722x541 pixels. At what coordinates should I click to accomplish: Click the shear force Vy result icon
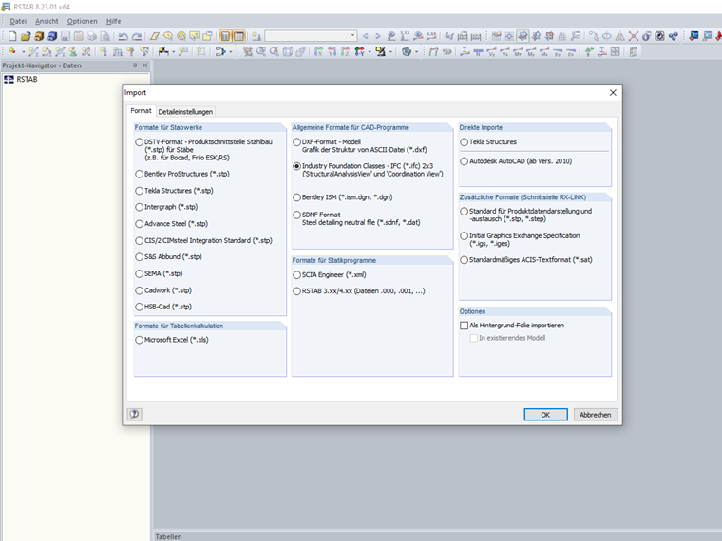point(491,51)
